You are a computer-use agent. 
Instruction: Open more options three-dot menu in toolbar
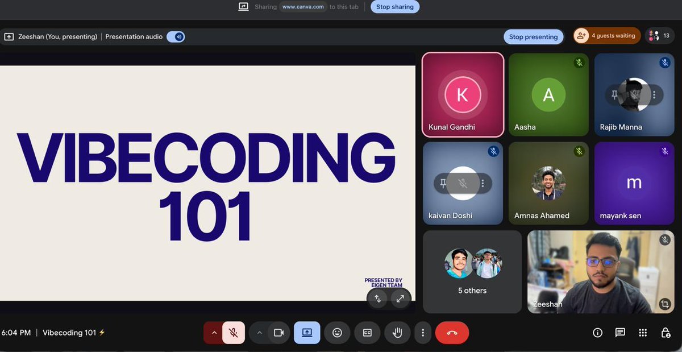[422, 333]
